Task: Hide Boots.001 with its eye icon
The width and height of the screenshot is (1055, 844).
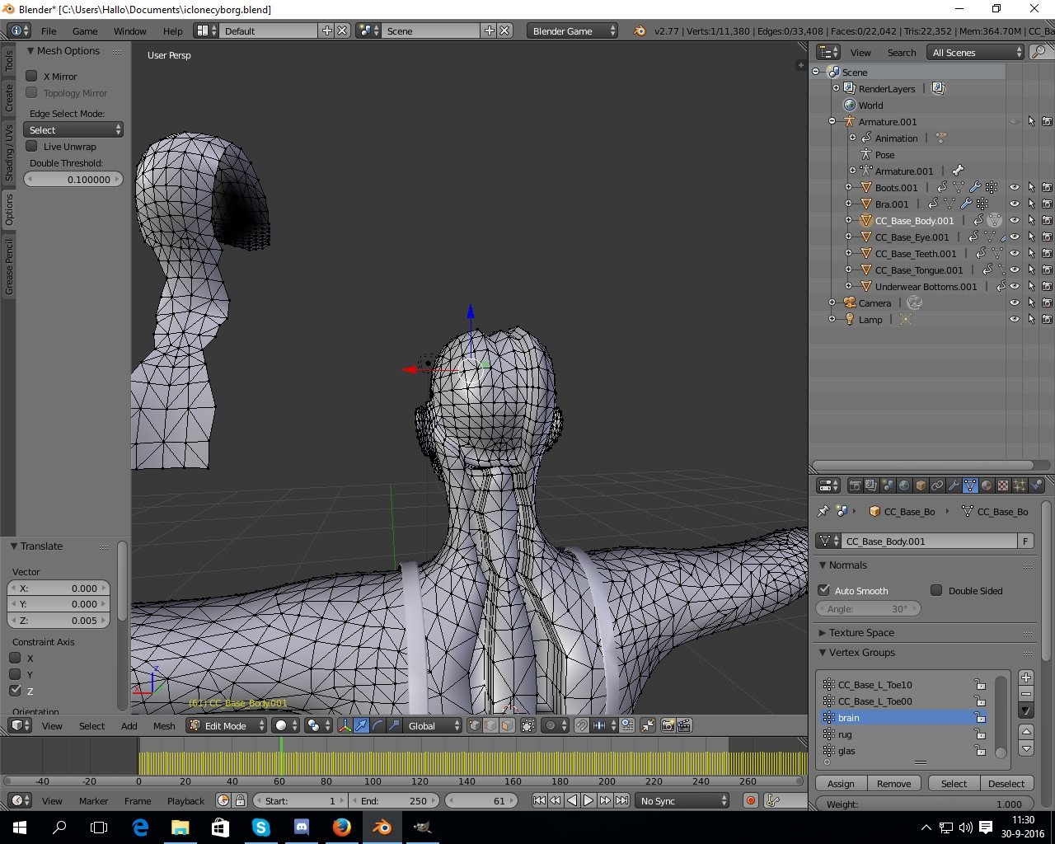Action: [1015, 187]
